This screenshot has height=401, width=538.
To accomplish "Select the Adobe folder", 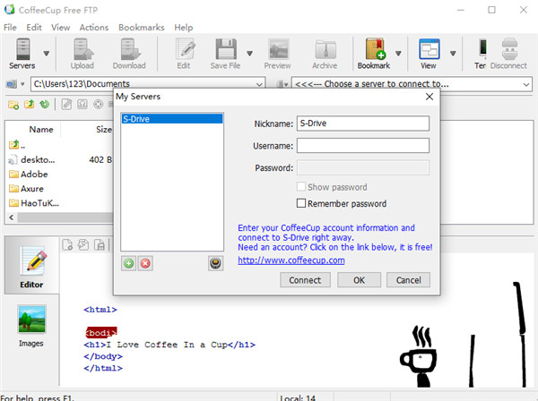I will point(28,175).
